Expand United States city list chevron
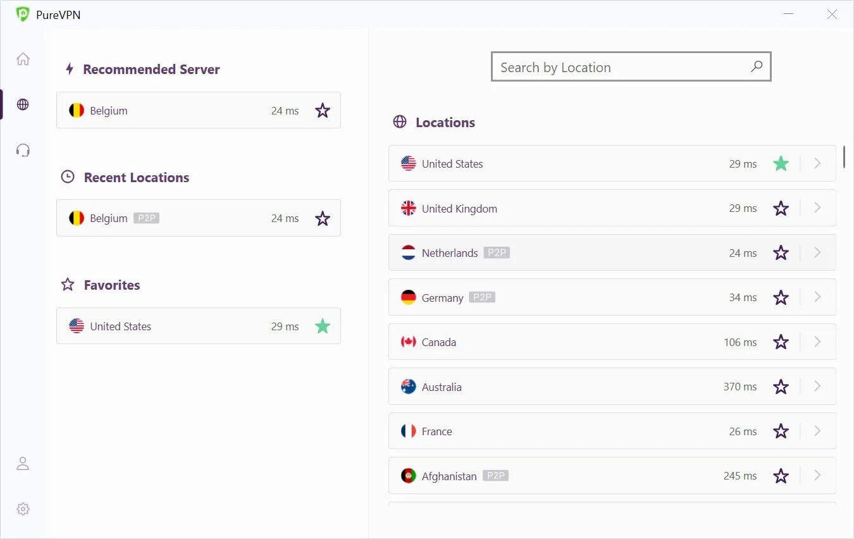Viewport: 854px width, 539px height. (817, 163)
